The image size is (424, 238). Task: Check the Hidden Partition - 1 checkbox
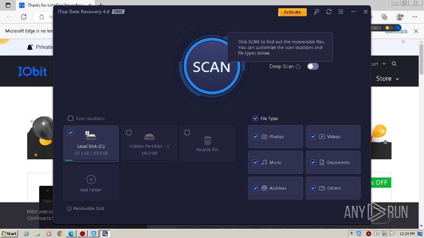129,133
